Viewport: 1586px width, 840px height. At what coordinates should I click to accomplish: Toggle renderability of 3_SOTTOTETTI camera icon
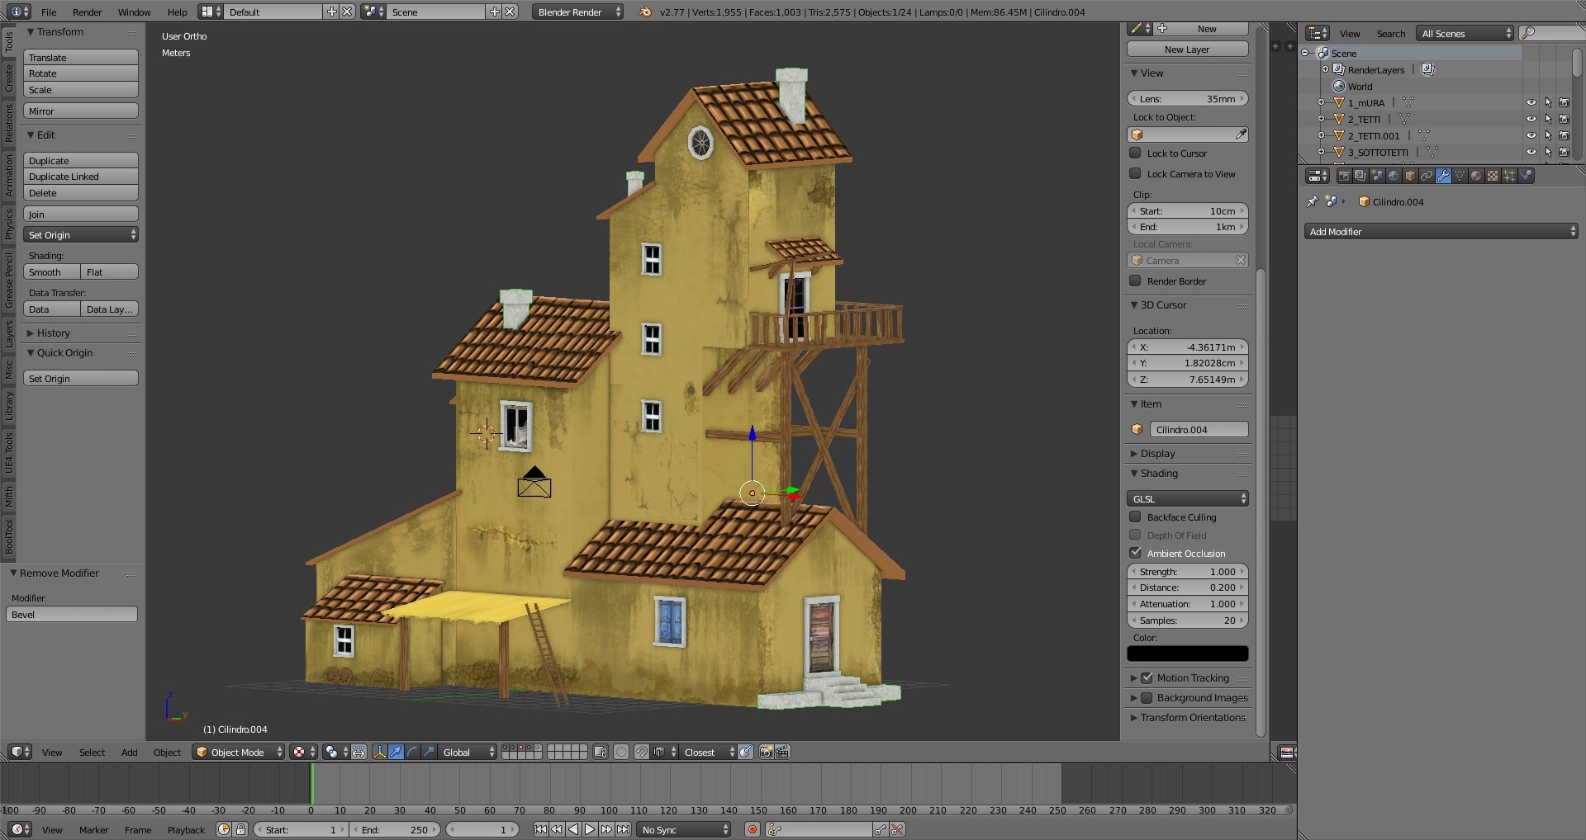pyautogui.click(x=1565, y=152)
